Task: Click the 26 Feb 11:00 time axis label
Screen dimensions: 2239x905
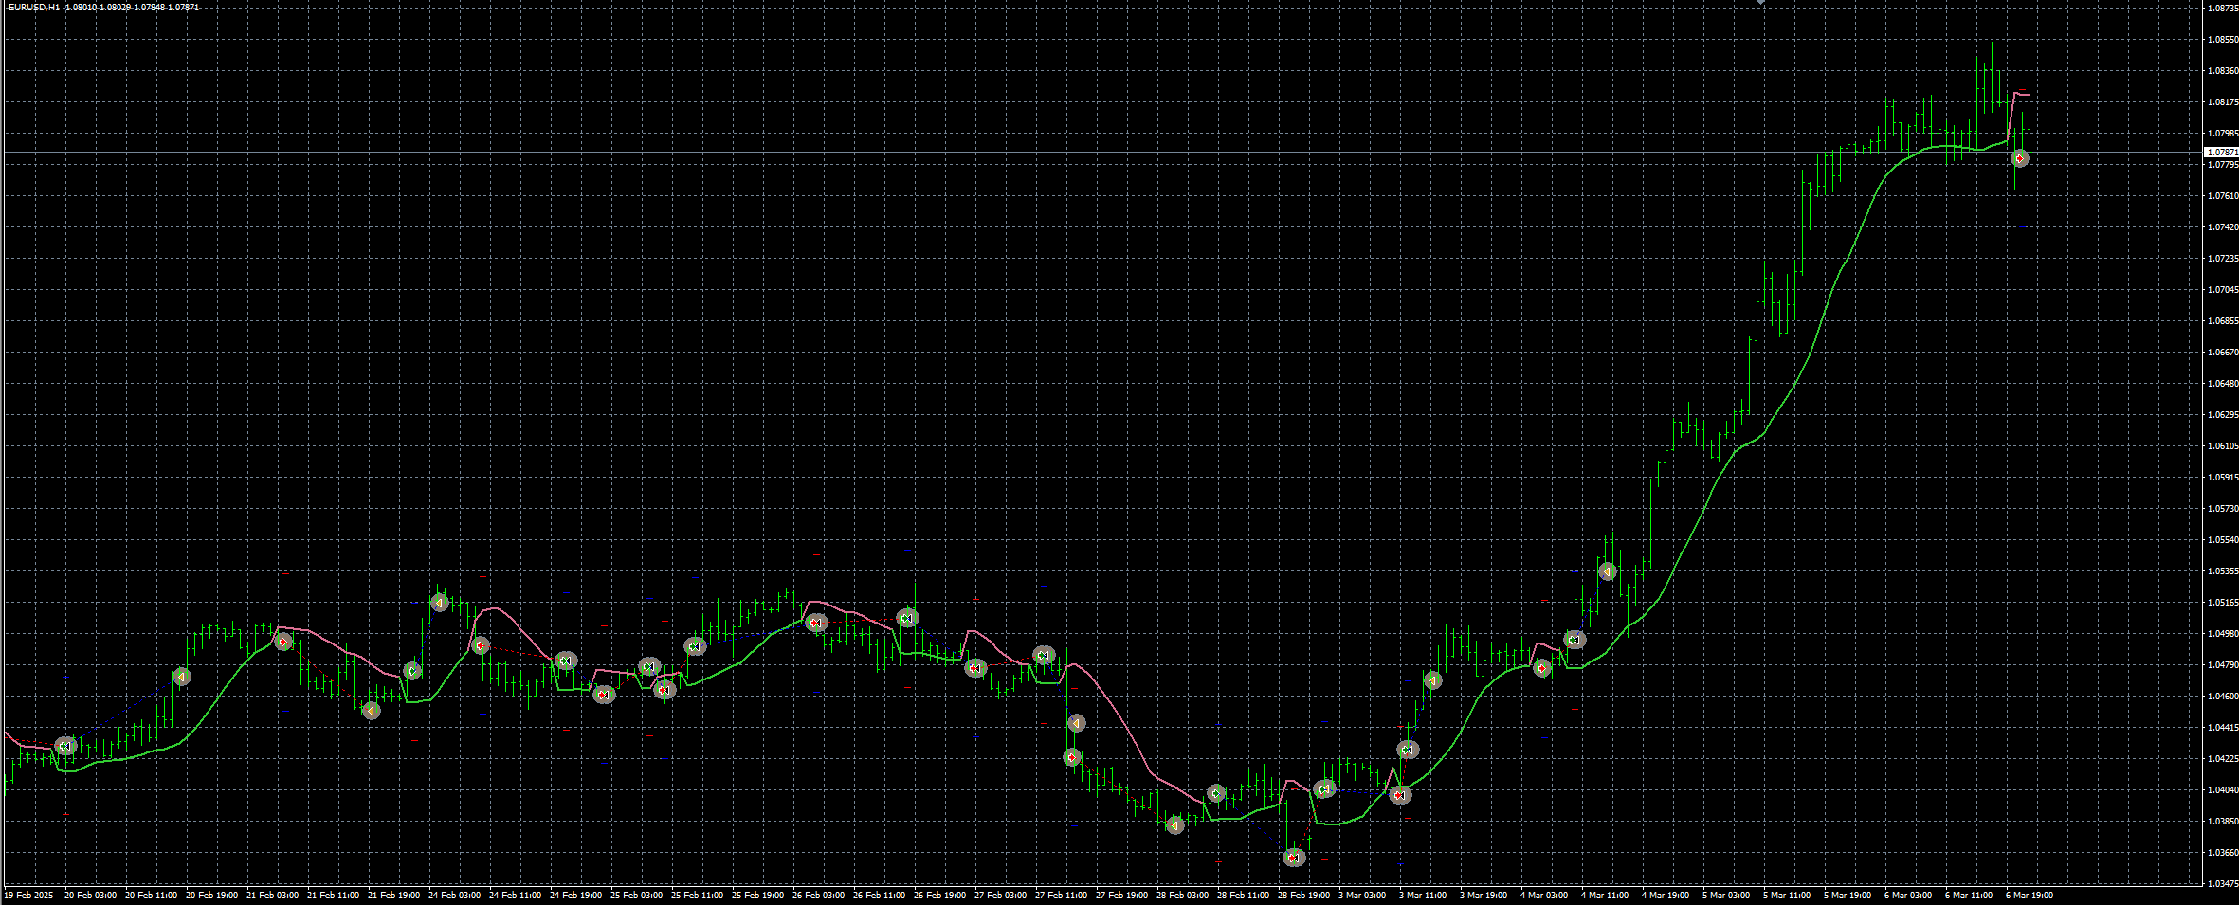Action: (879, 896)
